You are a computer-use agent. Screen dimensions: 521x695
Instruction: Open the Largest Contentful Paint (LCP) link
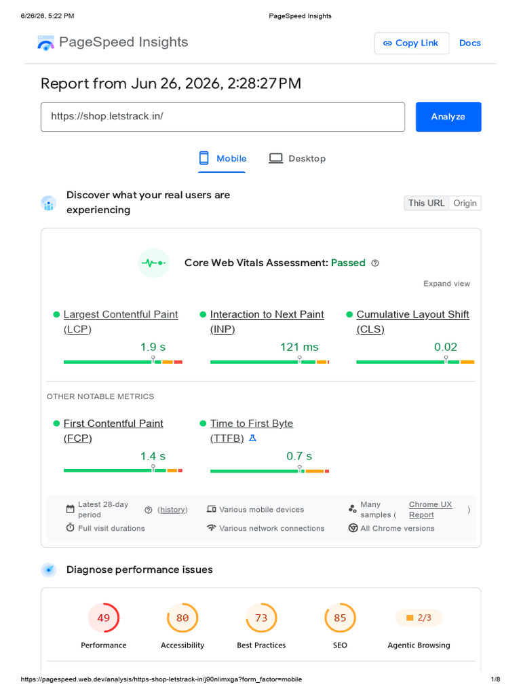click(x=121, y=322)
